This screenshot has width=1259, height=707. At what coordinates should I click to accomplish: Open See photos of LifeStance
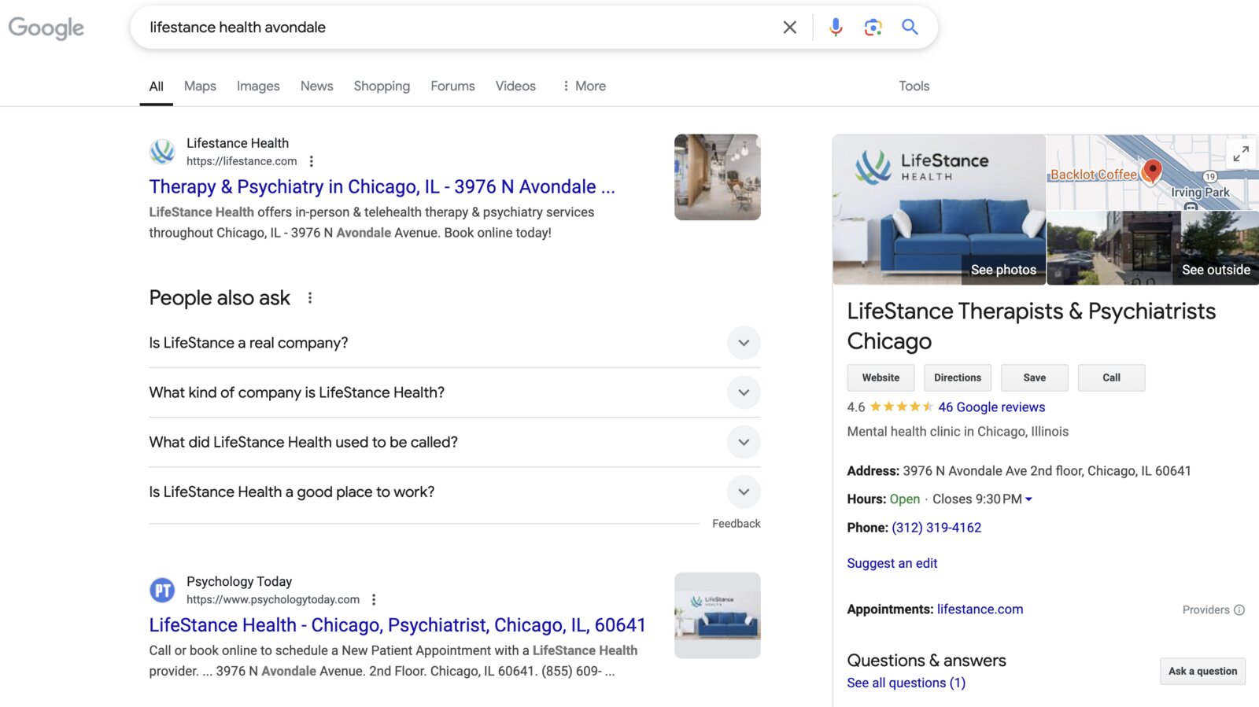[1003, 270]
